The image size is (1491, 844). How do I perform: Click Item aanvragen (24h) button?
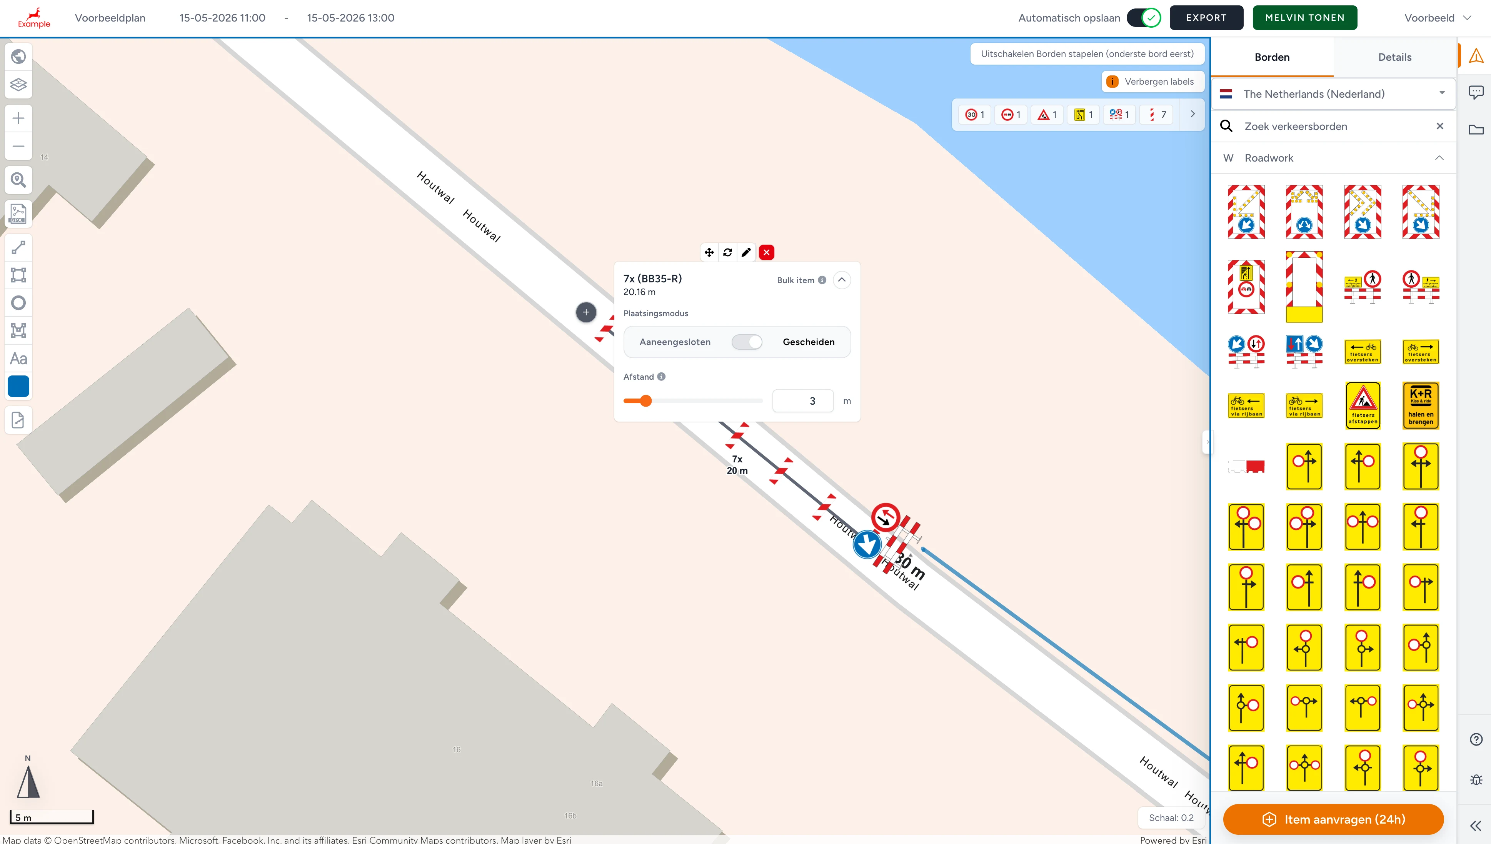click(x=1333, y=819)
